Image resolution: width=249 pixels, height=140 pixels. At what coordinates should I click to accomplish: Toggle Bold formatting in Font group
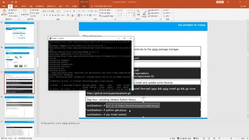pos(44,15)
